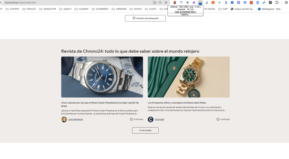
Task: Click the blue chain link extension icon
Action: coord(264,3)
